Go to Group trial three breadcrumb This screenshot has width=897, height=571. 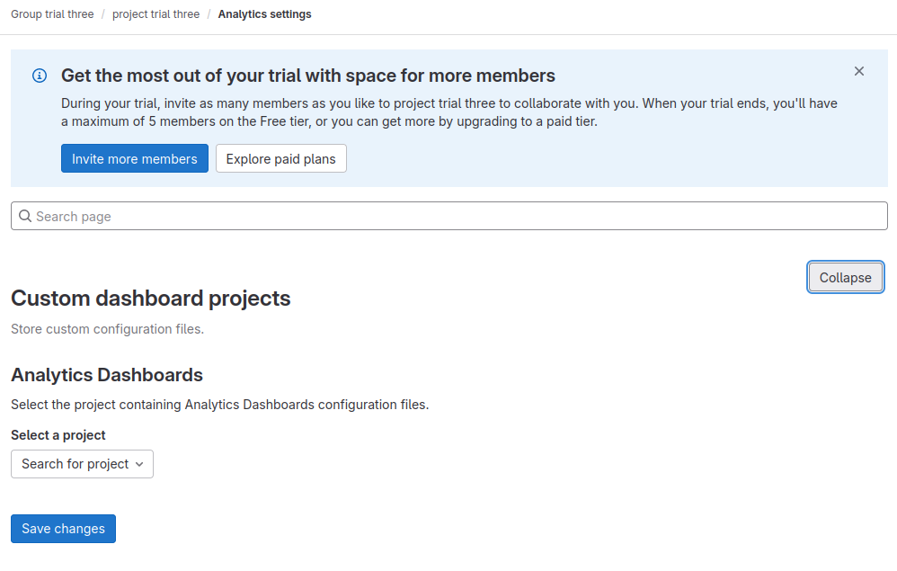tap(52, 14)
